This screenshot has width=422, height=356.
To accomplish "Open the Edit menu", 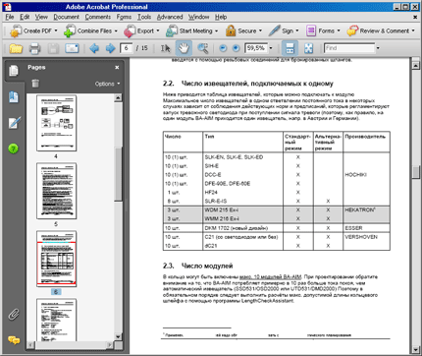I will [x=25, y=17].
